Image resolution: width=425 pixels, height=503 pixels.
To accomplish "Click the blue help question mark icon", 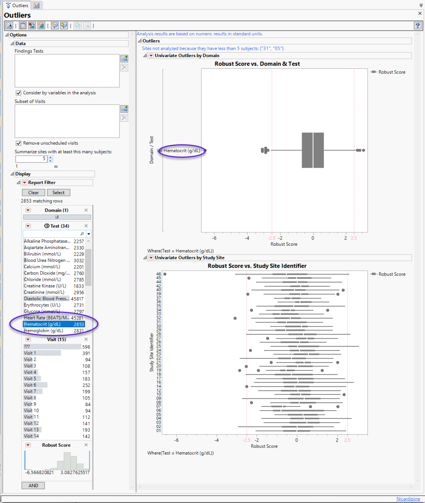I will point(417,26).
